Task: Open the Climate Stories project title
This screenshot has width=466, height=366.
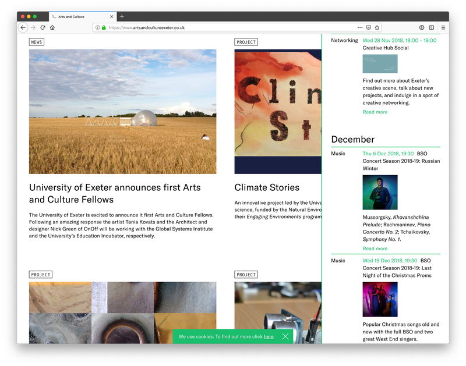Action: click(267, 187)
